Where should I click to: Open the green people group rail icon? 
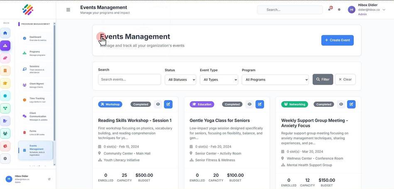[x=5, y=134]
